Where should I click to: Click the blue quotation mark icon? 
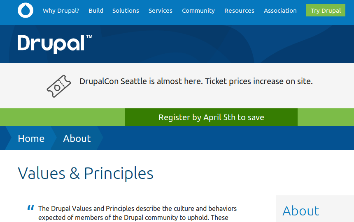tap(30, 208)
